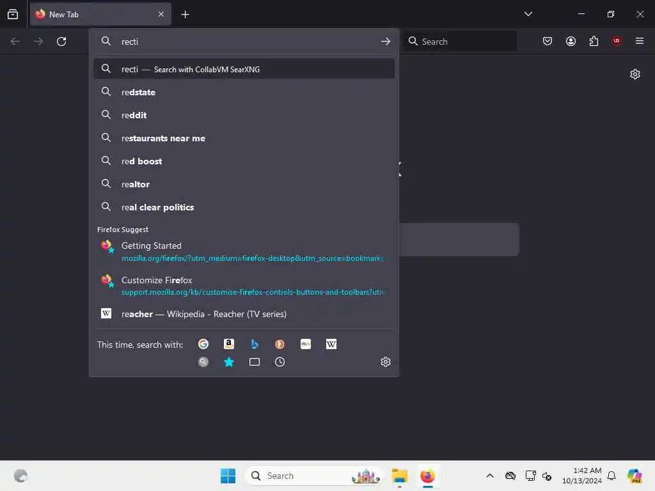Open Firefox View icon
This screenshot has height=491, width=655.
click(13, 14)
